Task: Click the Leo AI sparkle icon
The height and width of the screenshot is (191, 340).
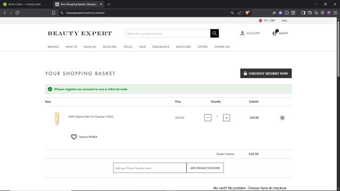Action: point(316,13)
